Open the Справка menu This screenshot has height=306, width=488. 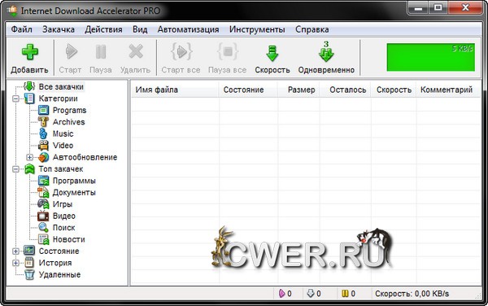[x=312, y=29]
